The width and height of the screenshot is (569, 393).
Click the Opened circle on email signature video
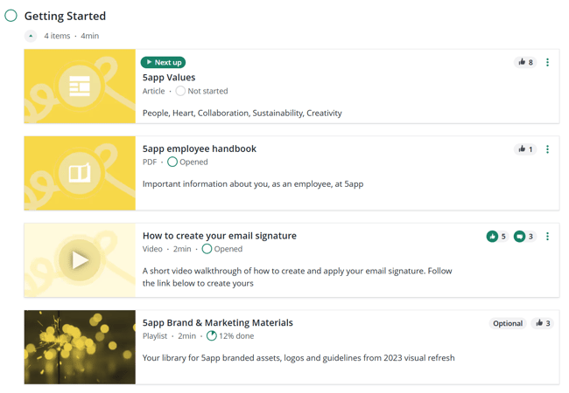[207, 249]
